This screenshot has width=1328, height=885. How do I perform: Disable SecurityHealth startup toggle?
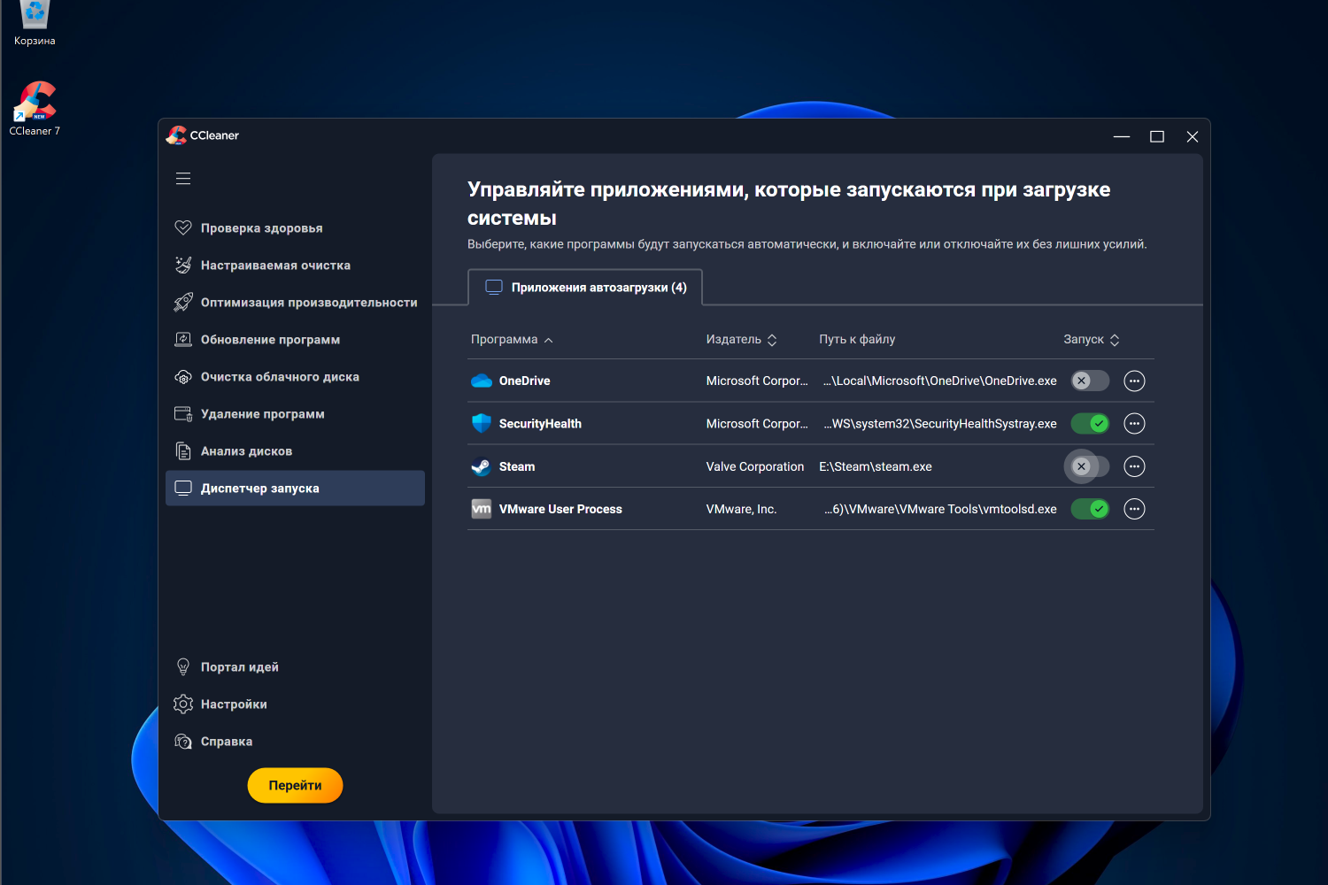coord(1090,423)
